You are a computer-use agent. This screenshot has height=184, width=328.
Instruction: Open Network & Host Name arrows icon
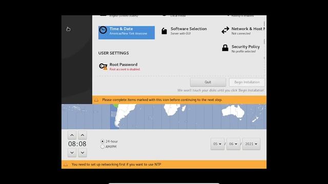pos(225,30)
